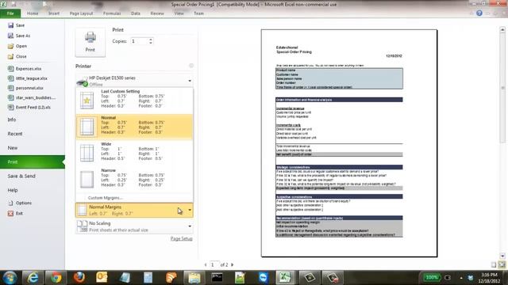Choose the Normal margins option
This screenshot has width=508, height=285.
134,127
